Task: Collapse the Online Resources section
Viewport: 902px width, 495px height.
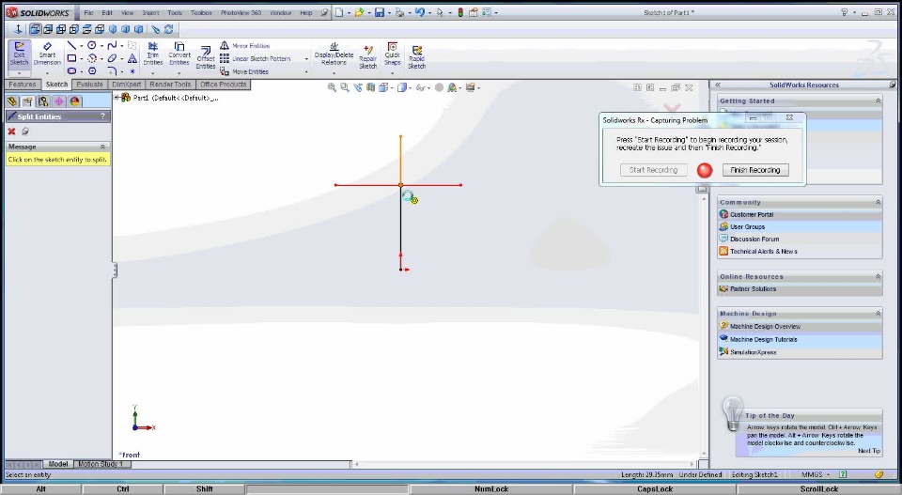Action: pos(878,276)
